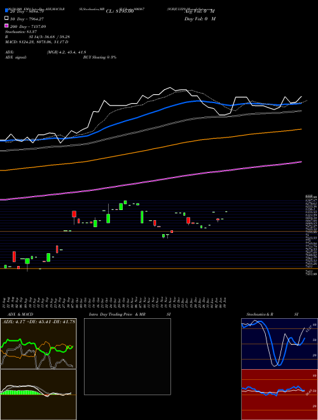Click the '(MGR) 4.2, 45.4, 41.8' ADX values

point(66,52)
